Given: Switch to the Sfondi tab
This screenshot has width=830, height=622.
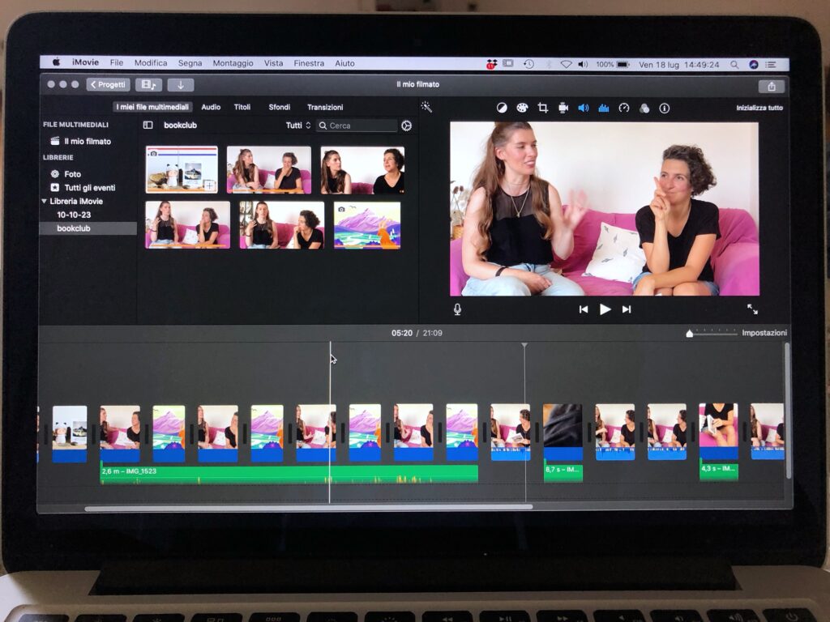Looking at the screenshot, I should click(279, 107).
